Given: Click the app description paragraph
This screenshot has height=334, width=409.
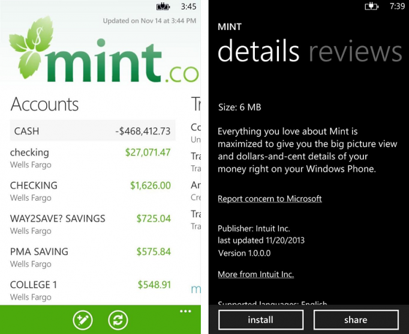Looking at the screenshot, I should pyautogui.click(x=307, y=150).
